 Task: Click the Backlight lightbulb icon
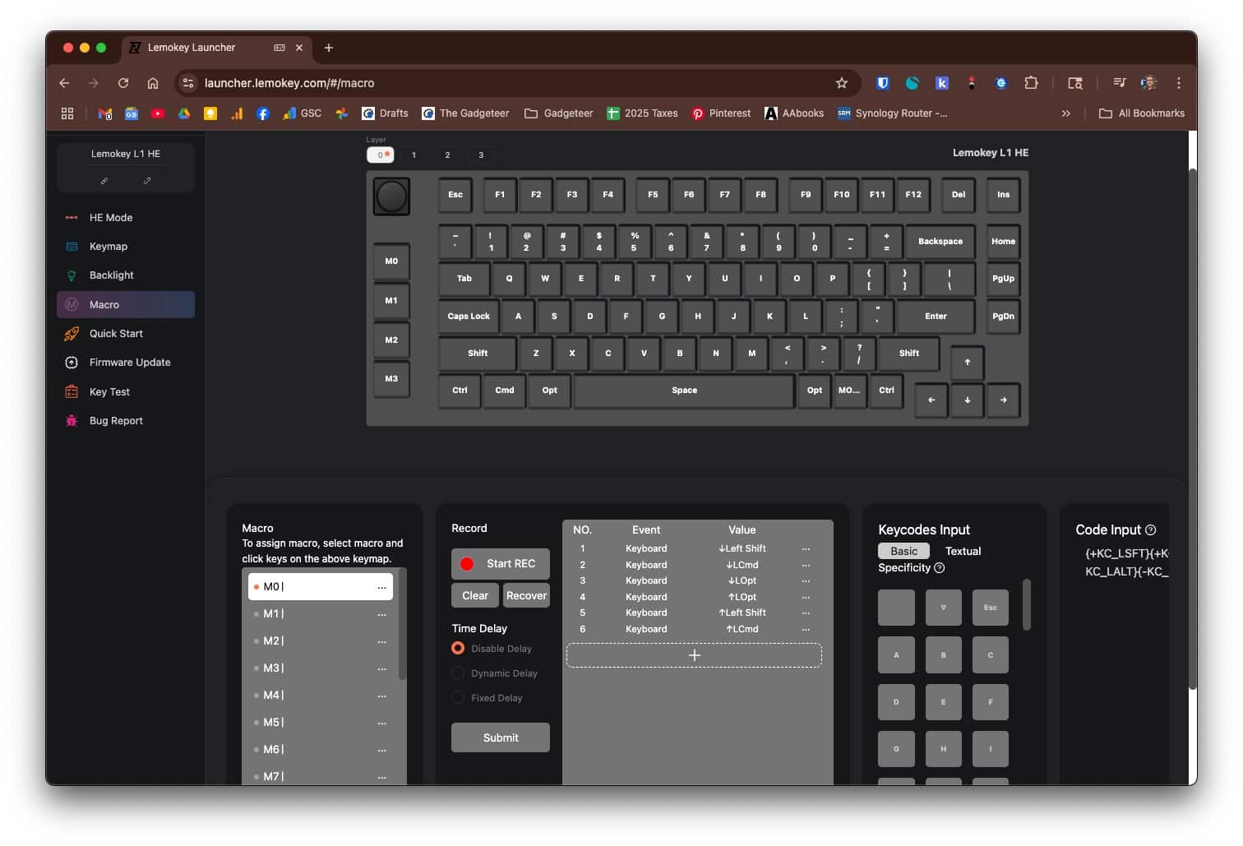coord(72,275)
